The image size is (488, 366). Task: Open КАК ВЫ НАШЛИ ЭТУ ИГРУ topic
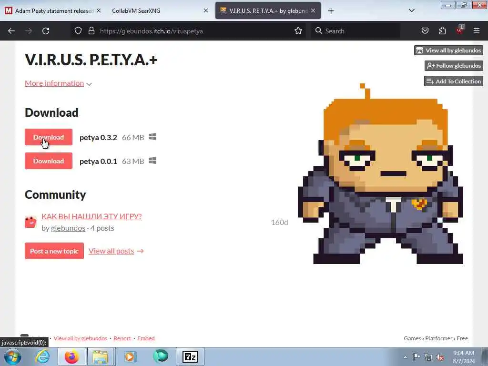91,216
